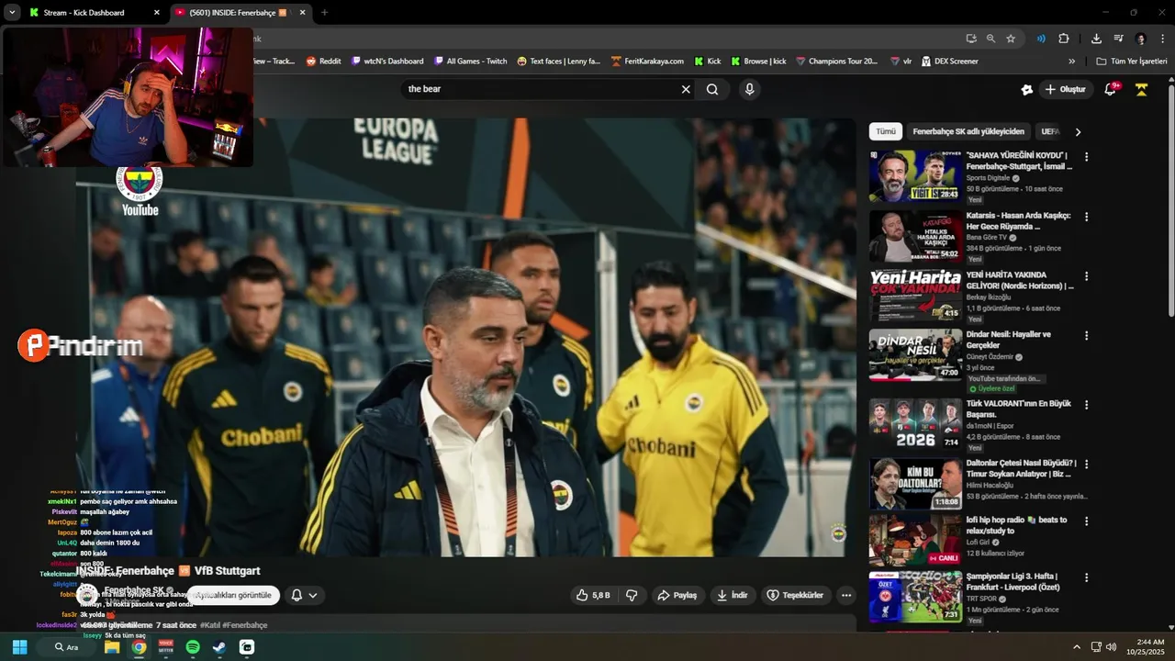Open the FeritKarakaya.com bookmark
Viewport: 1175px width, 661px height.
647,62
